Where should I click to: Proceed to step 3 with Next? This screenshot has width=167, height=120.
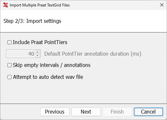(86, 112)
